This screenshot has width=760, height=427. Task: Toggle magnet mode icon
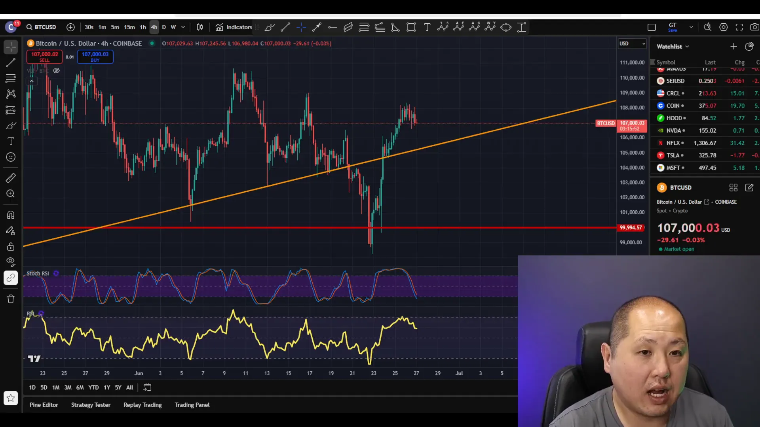(11, 215)
